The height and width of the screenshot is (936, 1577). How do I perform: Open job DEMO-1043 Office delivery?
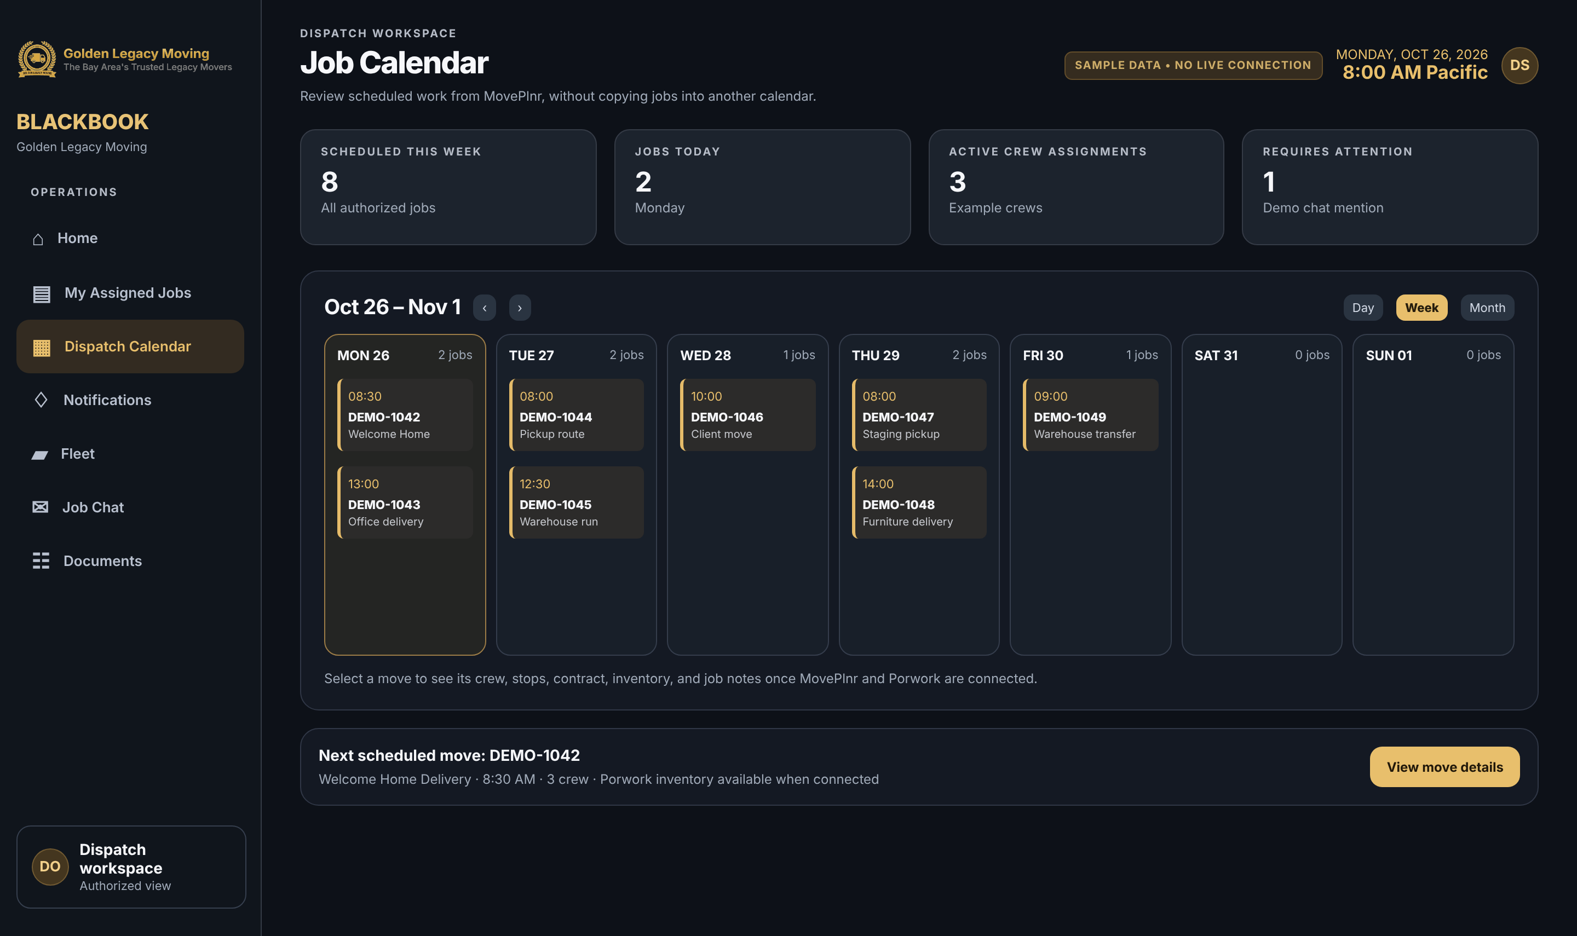point(405,502)
